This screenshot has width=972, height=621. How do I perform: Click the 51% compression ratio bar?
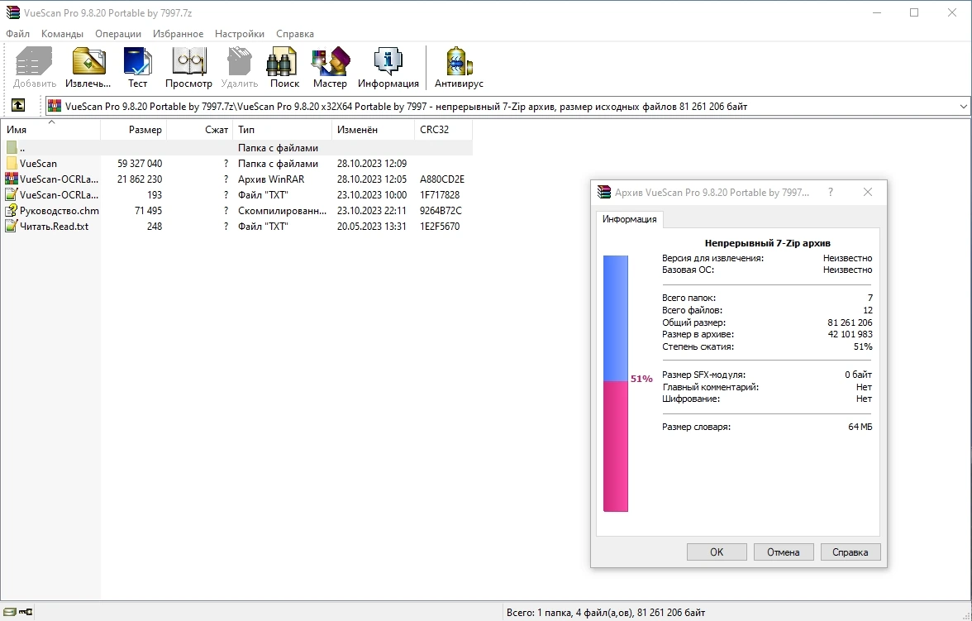616,384
